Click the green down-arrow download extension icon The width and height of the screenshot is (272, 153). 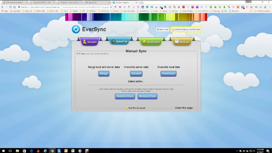[224, 7]
